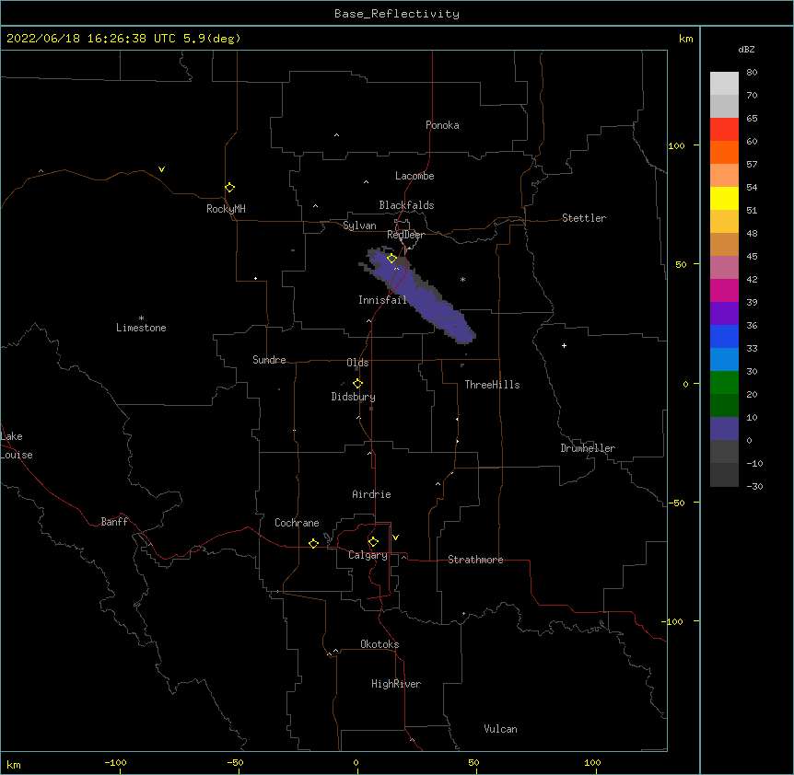
Task: Click the Limestone label
Action: [x=141, y=328]
